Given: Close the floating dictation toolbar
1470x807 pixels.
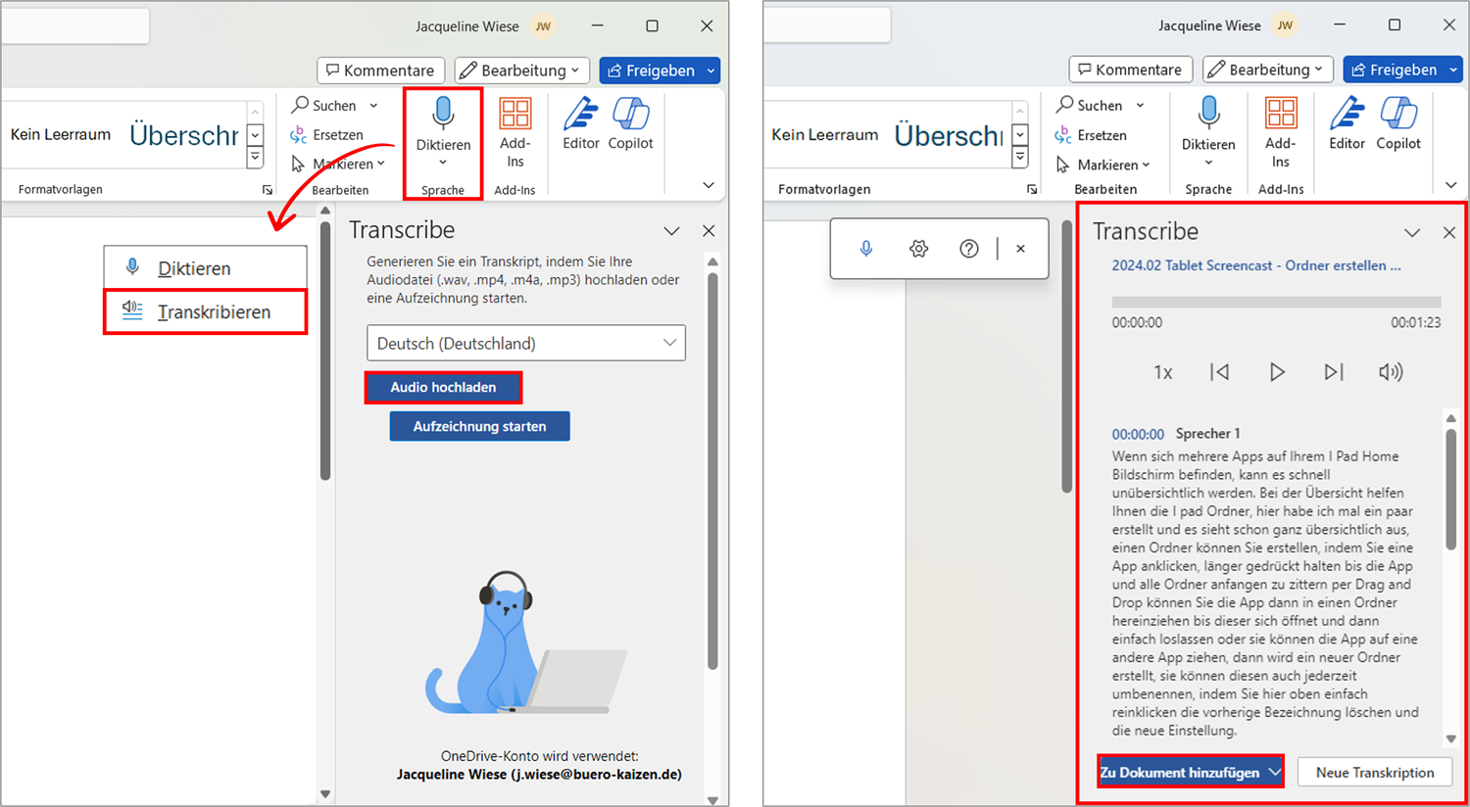Looking at the screenshot, I should tap(1020, 249).
